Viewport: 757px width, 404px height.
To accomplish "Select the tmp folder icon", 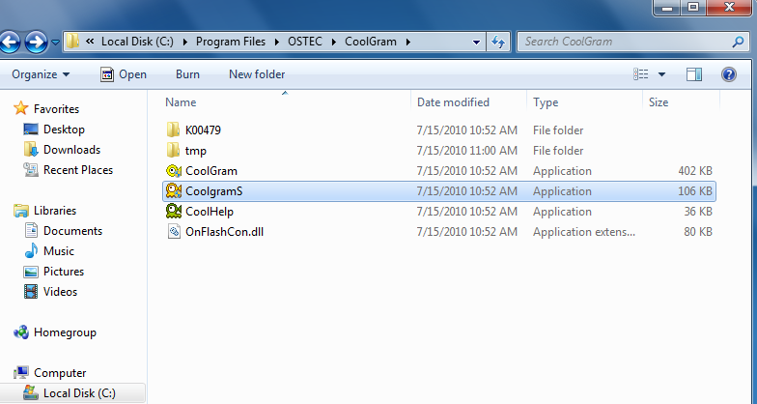I will coord(174,151).
